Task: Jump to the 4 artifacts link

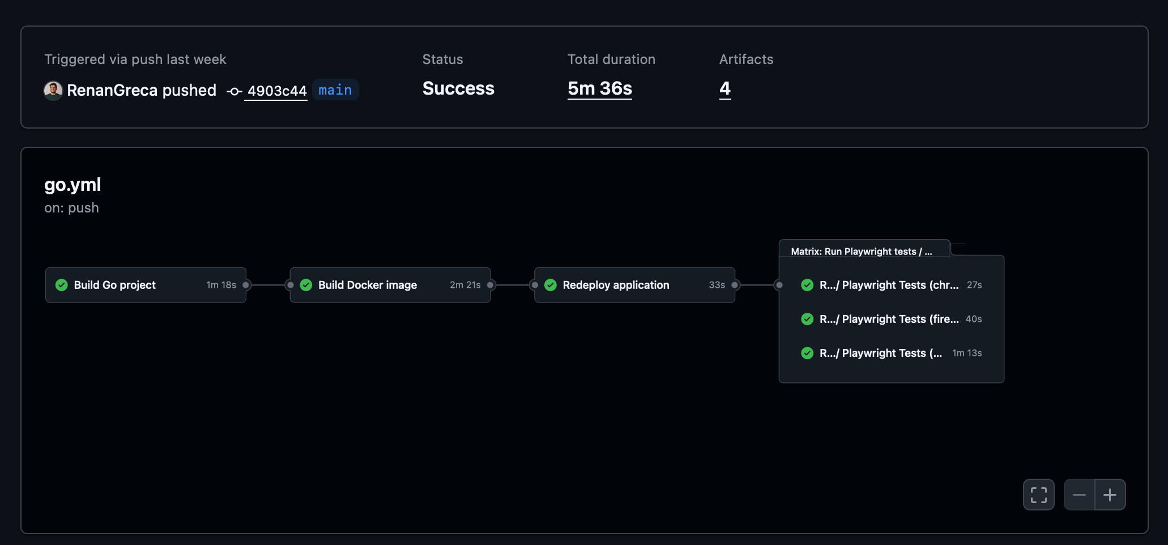Action: point(724,89)
